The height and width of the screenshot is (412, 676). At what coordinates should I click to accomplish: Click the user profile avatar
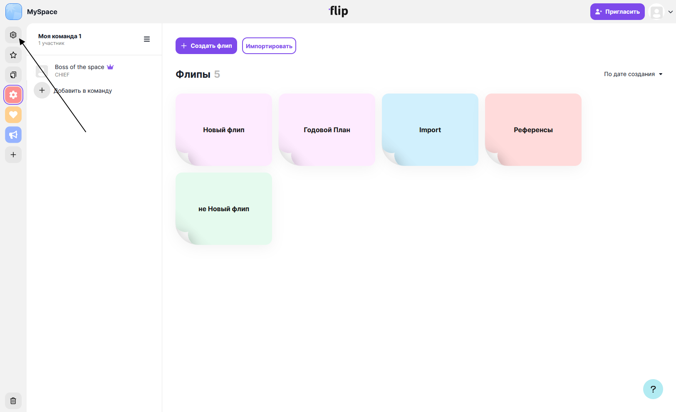click(656, 12)
